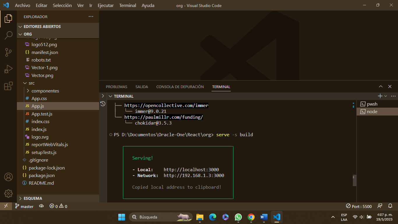Click the terminal scrollbar thumb

354,180
